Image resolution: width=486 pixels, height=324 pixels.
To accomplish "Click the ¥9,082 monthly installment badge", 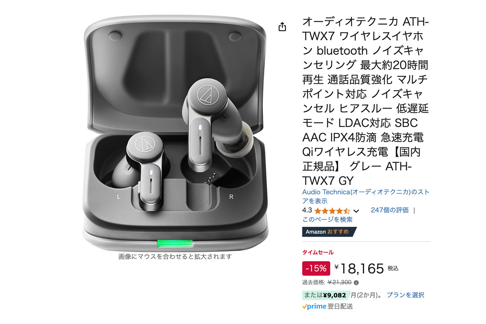I will coord(326,295).
